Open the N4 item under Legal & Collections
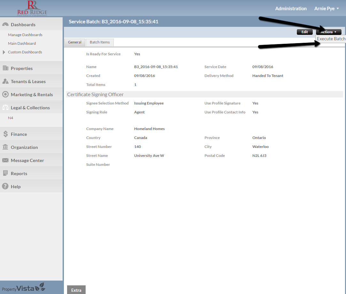This screenshot has width=346, height=294. point(11,118)
